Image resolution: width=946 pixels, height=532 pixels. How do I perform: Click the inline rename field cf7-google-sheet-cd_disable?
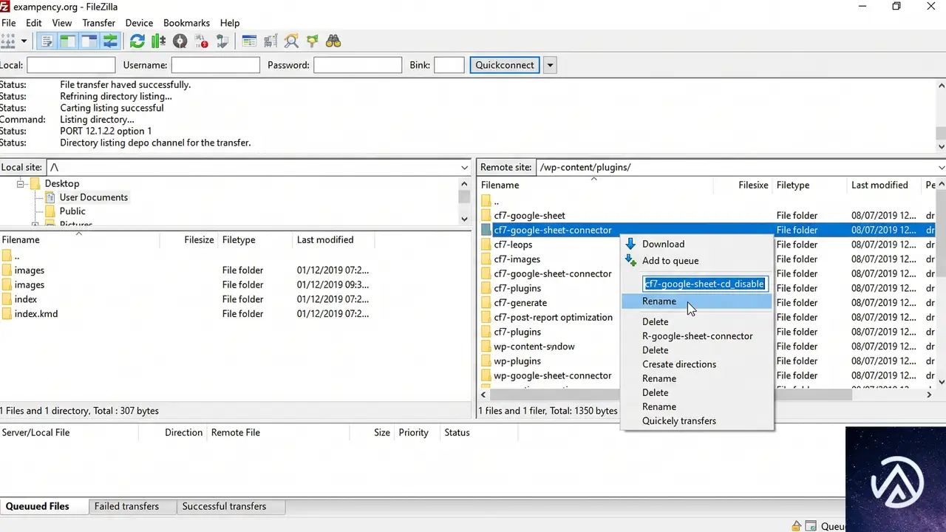704,284
